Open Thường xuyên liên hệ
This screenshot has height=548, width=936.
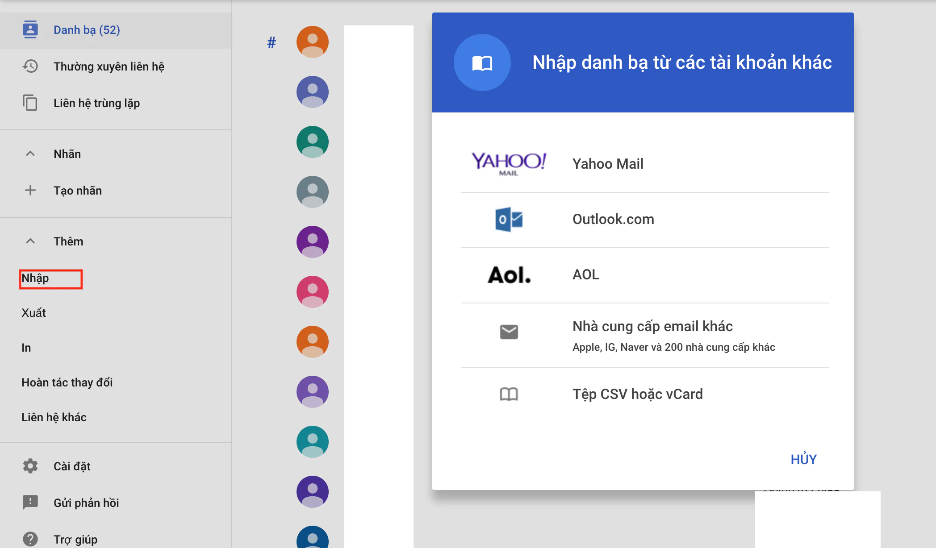109,66
